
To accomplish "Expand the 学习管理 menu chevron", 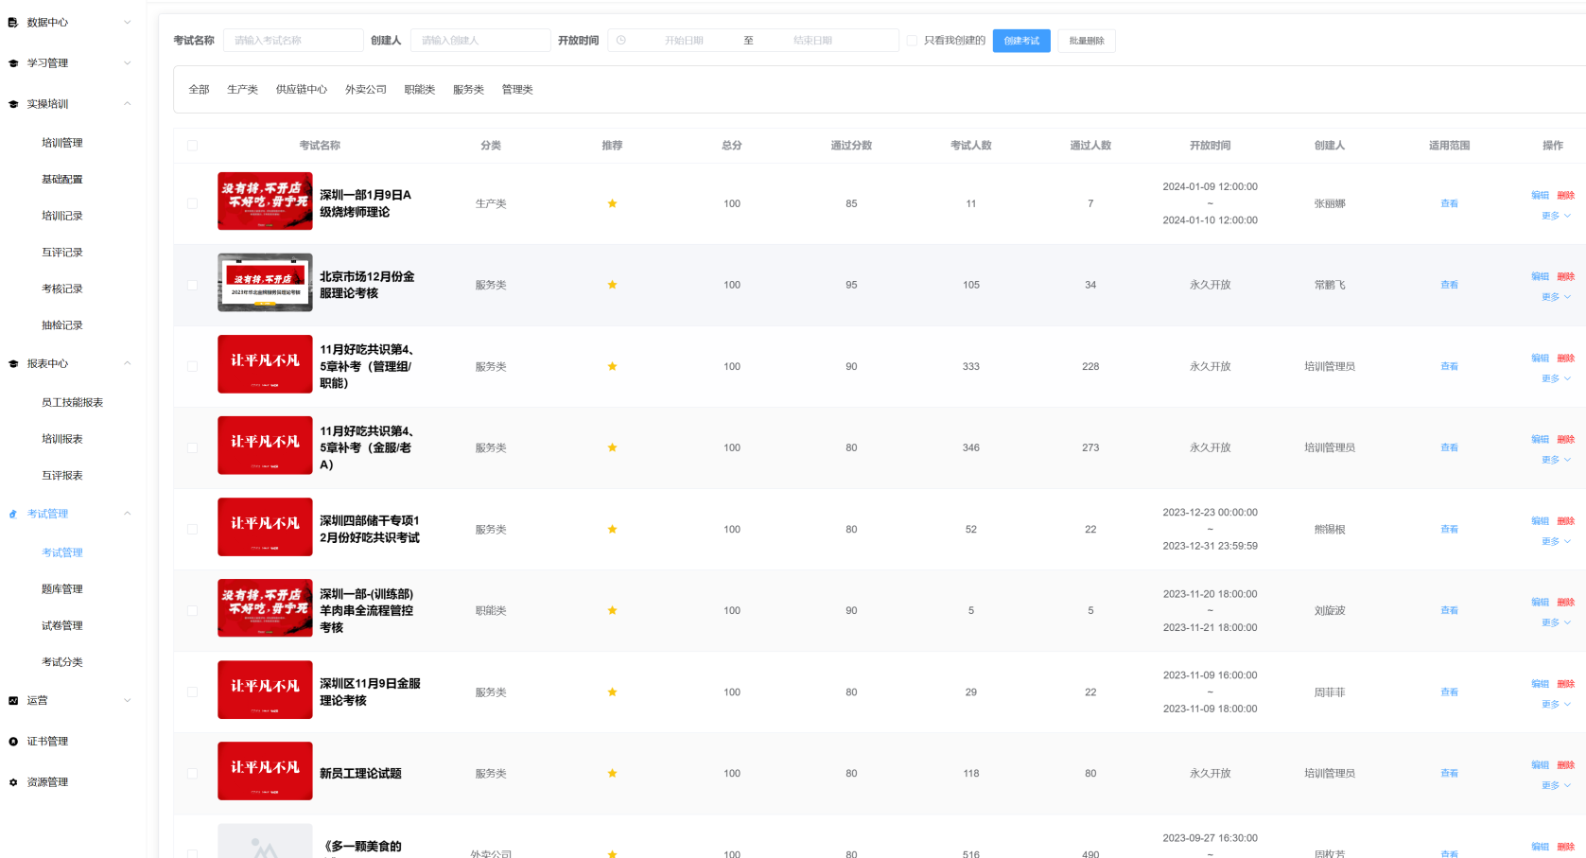I will click(128, 63).
